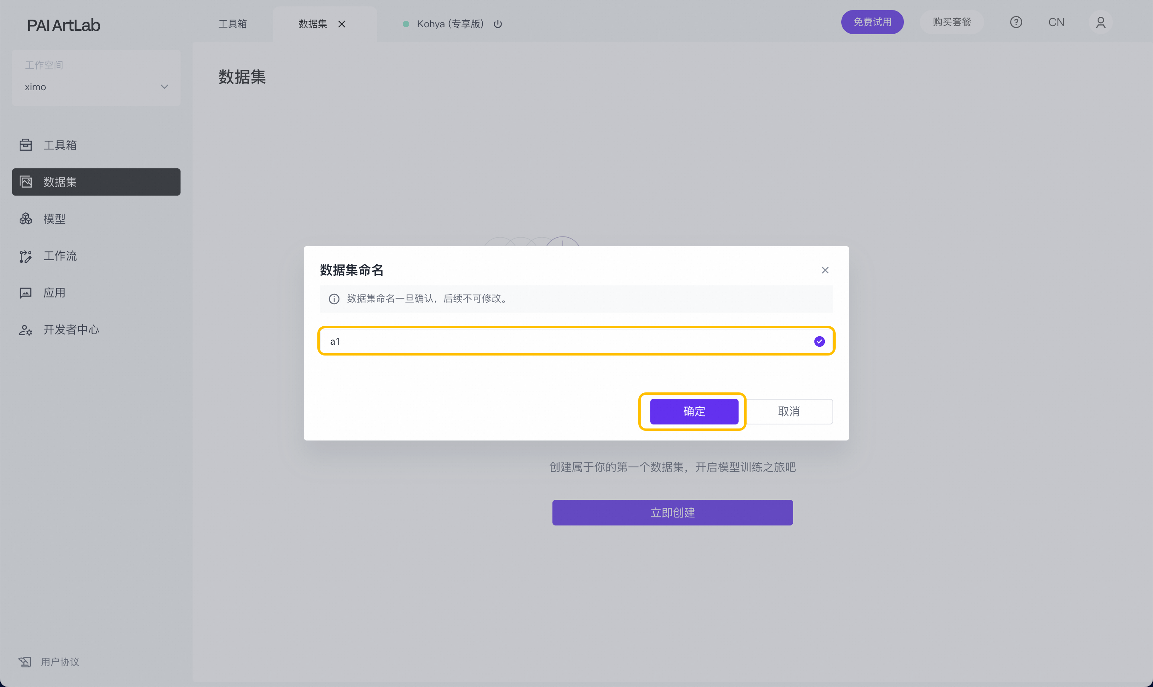This screenshot has width=1153, height=687.
Task: Switch to the 工具箱 tab
Action: pos(233,24)
